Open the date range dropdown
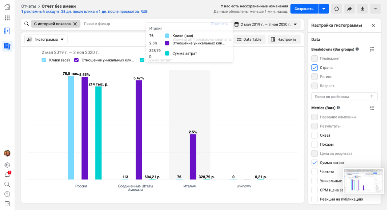The height and width of the screenshot is (210, 387). pyautogui.click(x=266, y=24)
